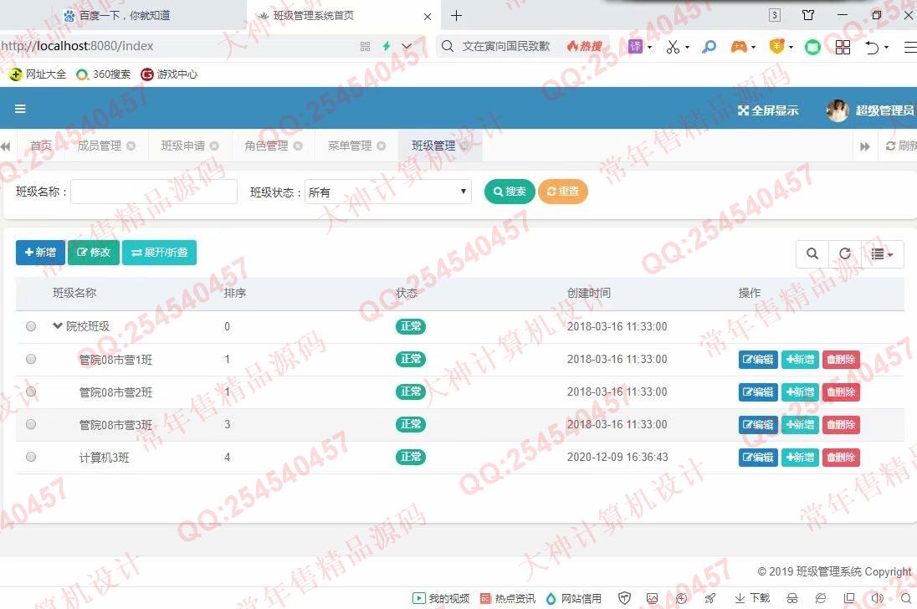917x609 pixels.
Task: Click 编辑 for 管院08市营1班
Action: 758,360
